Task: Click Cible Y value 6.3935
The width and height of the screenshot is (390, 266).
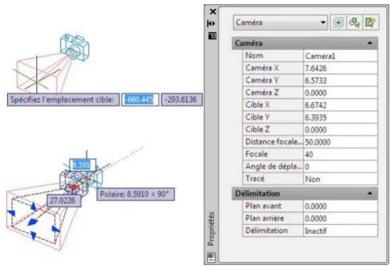Action: point(341,117)
